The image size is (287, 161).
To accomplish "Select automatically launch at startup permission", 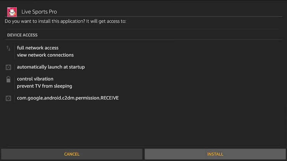I will [x=51, y=67].
